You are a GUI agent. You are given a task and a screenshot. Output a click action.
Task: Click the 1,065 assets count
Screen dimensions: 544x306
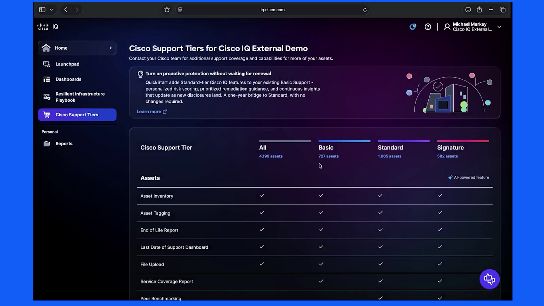point(389,156)
